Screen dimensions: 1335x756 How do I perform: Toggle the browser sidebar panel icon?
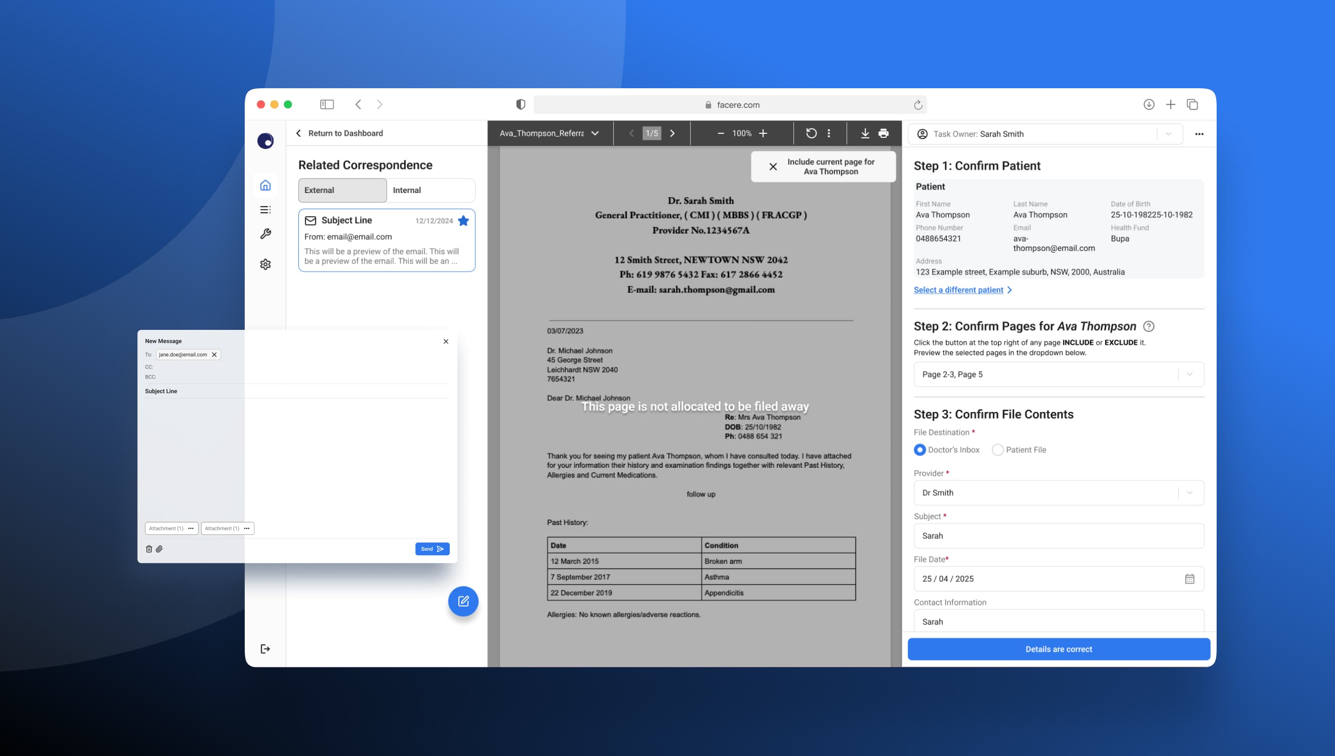tap(326, 104)
